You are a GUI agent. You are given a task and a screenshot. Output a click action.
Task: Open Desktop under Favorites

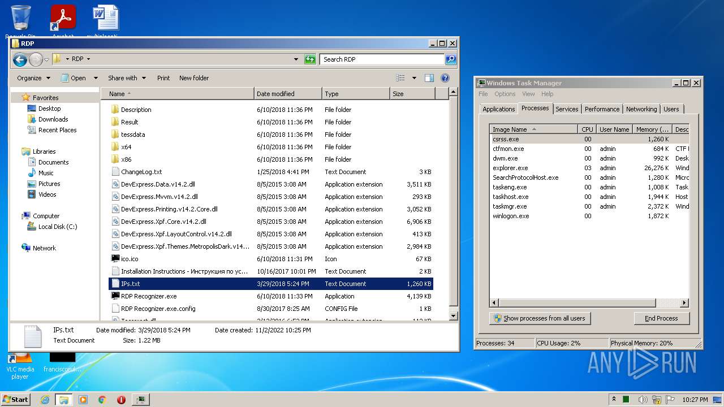tap(49, 109)
